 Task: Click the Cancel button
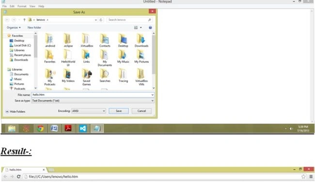pyautogui.click(x=142, y=111)
